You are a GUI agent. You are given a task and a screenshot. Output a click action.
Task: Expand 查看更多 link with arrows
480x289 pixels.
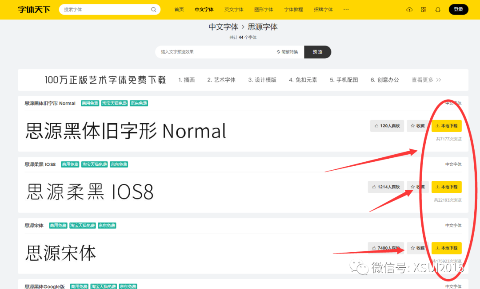pyautogui.click(x=426, y=80)
